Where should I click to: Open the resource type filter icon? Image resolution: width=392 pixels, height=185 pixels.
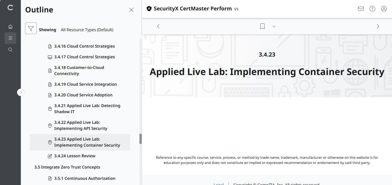31,28
